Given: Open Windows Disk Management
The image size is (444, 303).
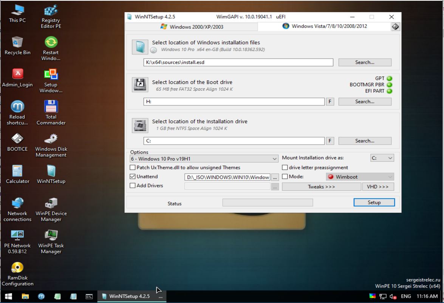Looking at the screenshot, I should (51, 140).
